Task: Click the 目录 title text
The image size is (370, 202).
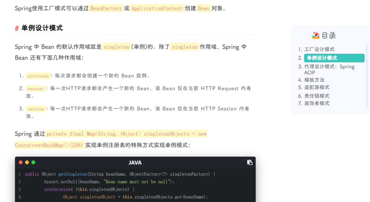Action: coord(329,36)
